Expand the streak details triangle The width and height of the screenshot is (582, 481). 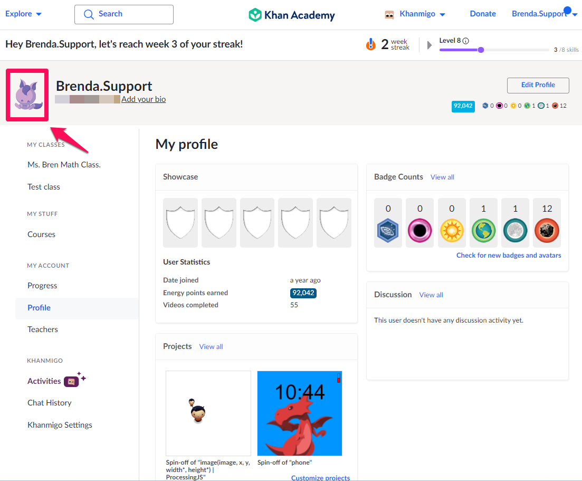pos(430,45)
